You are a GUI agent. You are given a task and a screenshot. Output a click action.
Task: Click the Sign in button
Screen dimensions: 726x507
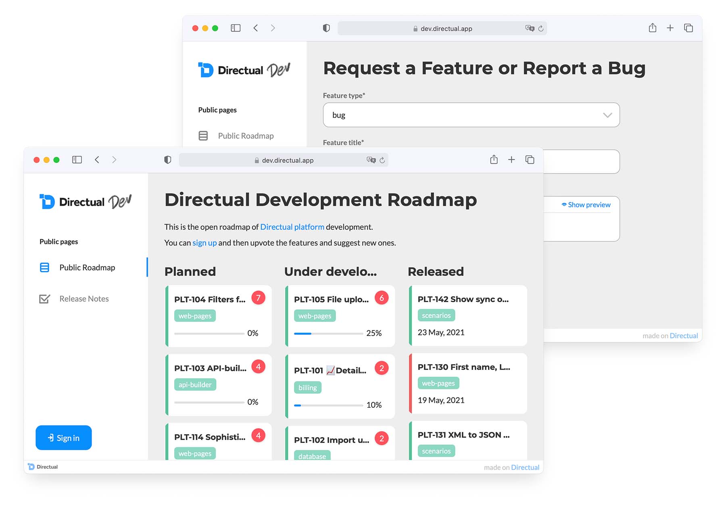(x=64, y=438)
